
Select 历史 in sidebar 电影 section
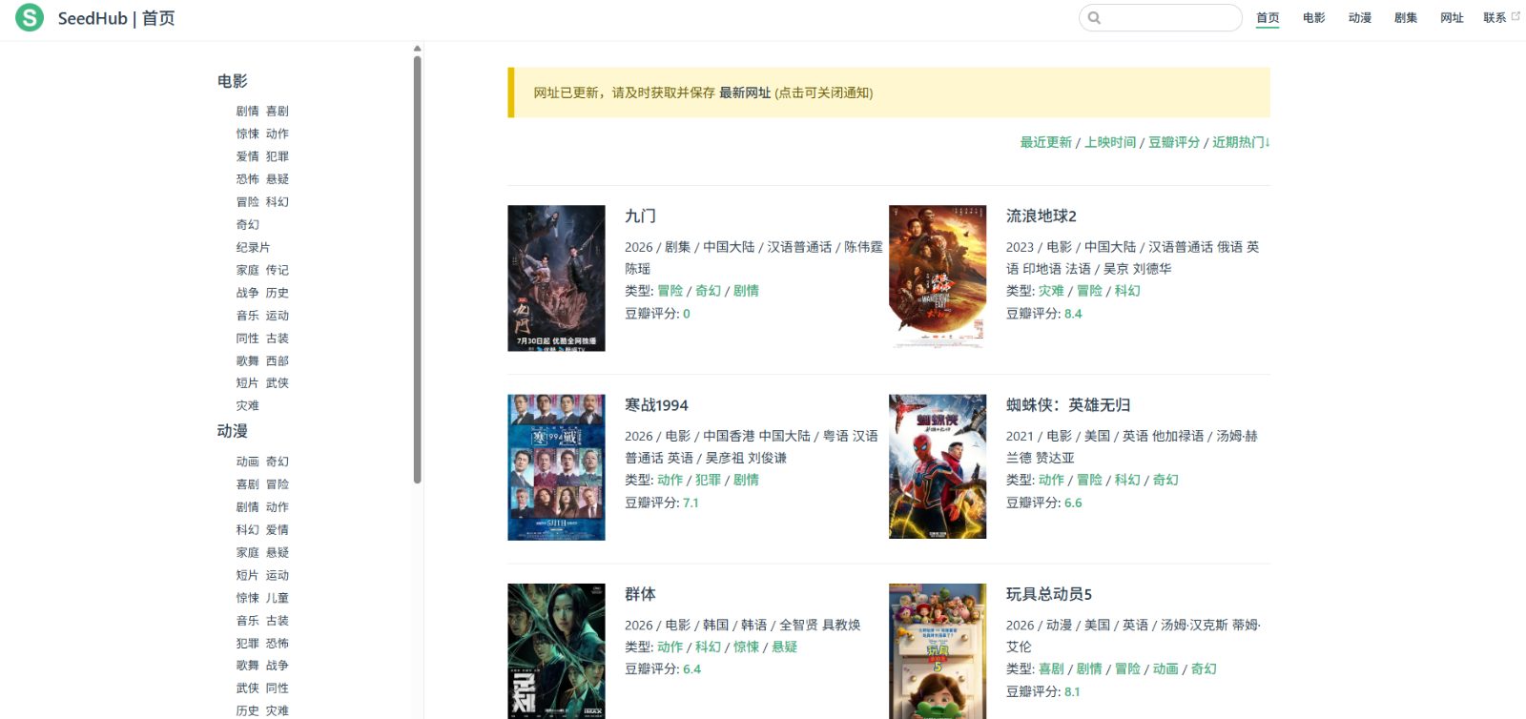point(278,293)
